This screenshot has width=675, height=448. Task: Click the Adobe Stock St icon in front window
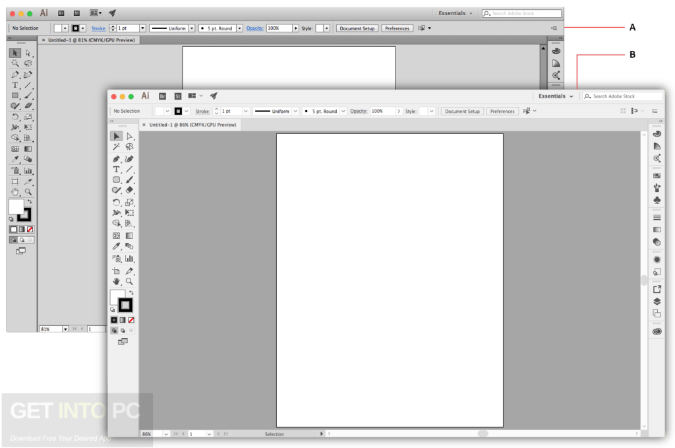pos(178,96)
